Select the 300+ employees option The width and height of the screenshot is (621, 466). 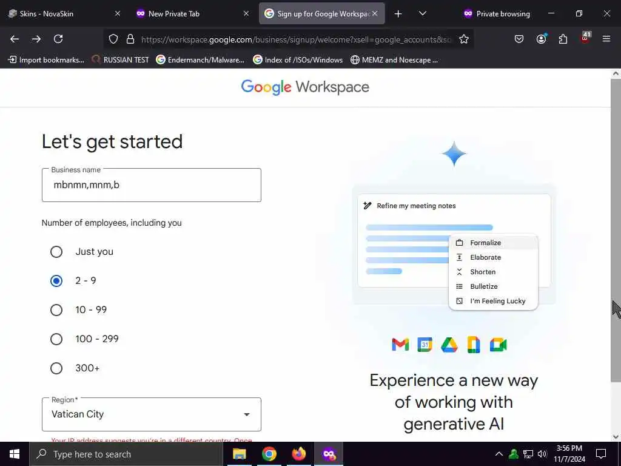point(56,368)
